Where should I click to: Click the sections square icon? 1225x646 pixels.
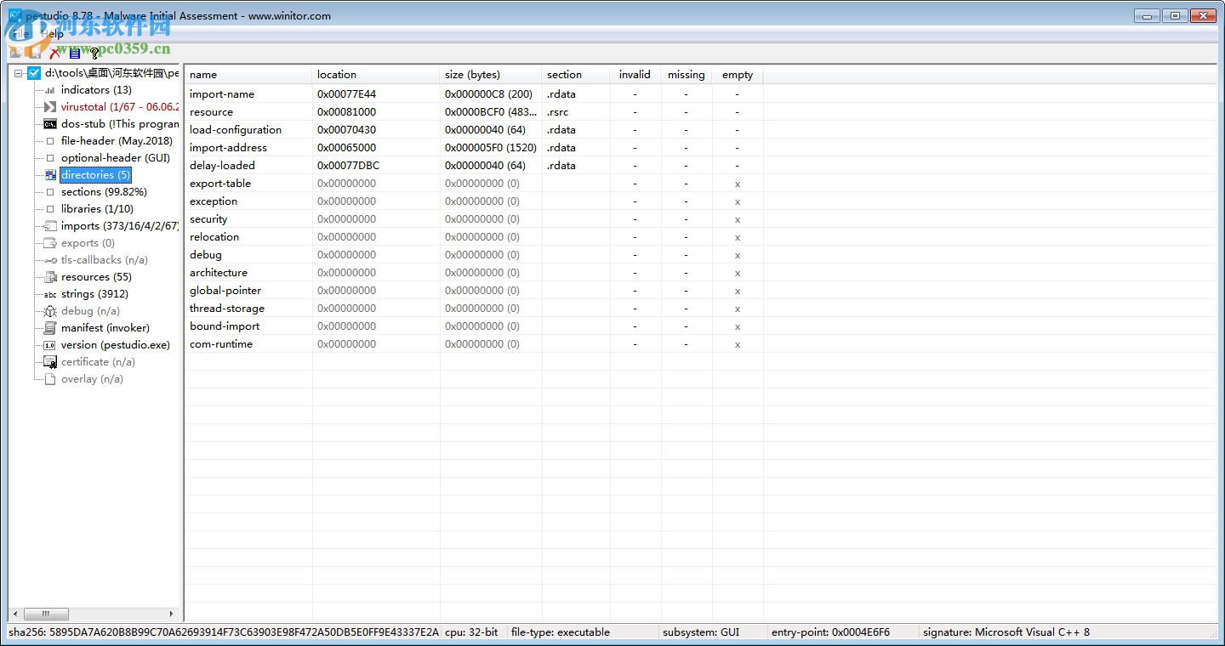coord(49,192)
